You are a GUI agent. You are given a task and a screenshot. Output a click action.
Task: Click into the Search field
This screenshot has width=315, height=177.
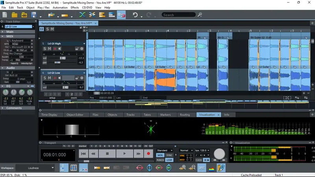178,15
